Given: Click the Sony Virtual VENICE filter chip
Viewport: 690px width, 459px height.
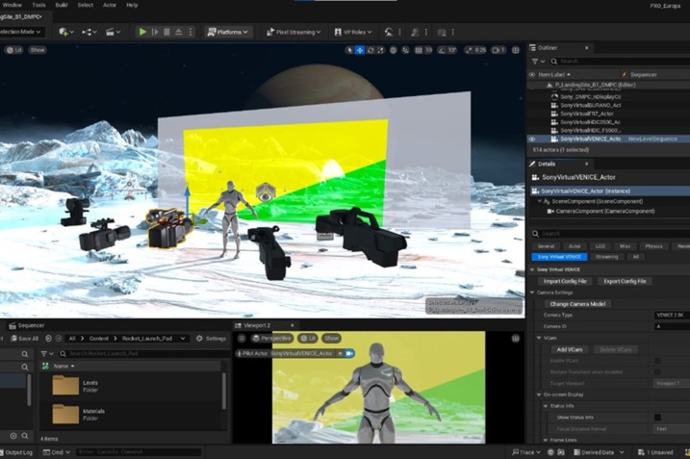Looking at the screenshot, I should [560, 257].
